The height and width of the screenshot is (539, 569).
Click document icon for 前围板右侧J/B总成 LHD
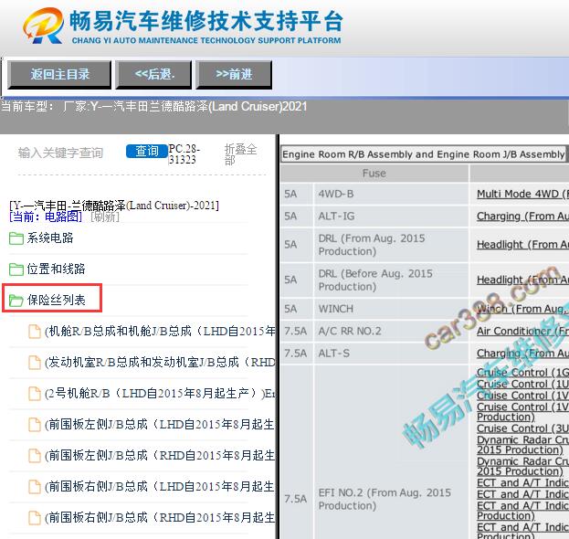coord(35,486)
